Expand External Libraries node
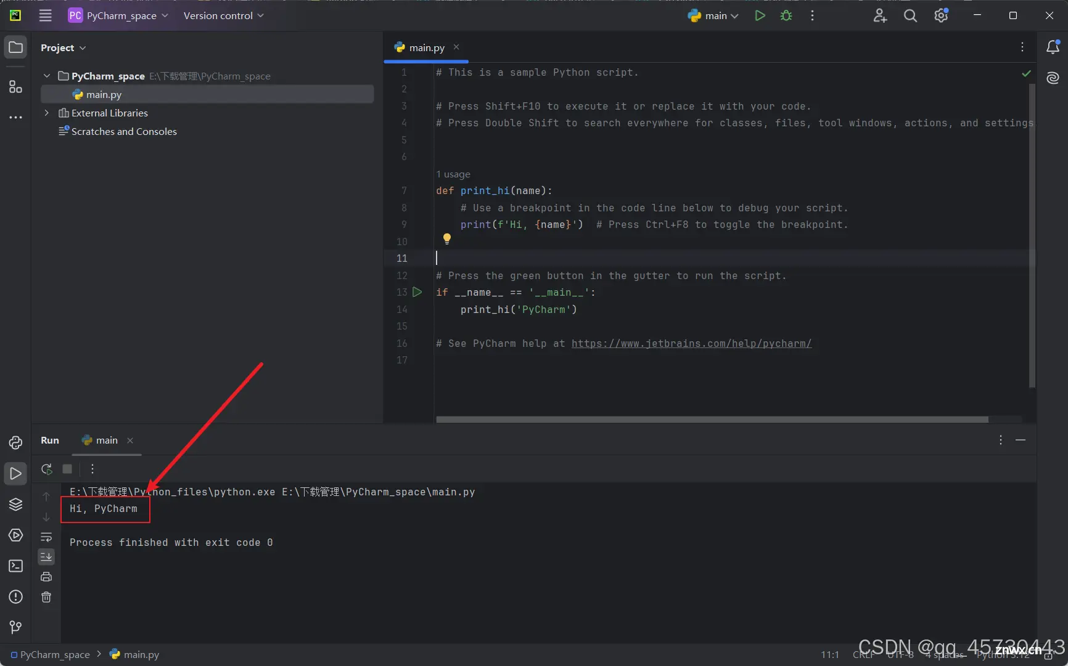Image resolution: width=1068 pixels, height=666 pixels. coord(47,113)
